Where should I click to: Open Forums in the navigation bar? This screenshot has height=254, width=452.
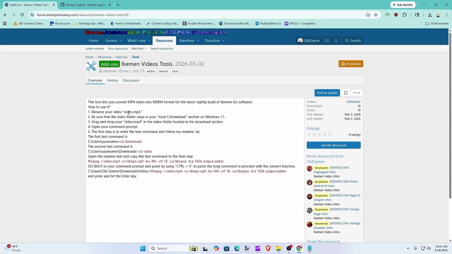click(111, 41)
